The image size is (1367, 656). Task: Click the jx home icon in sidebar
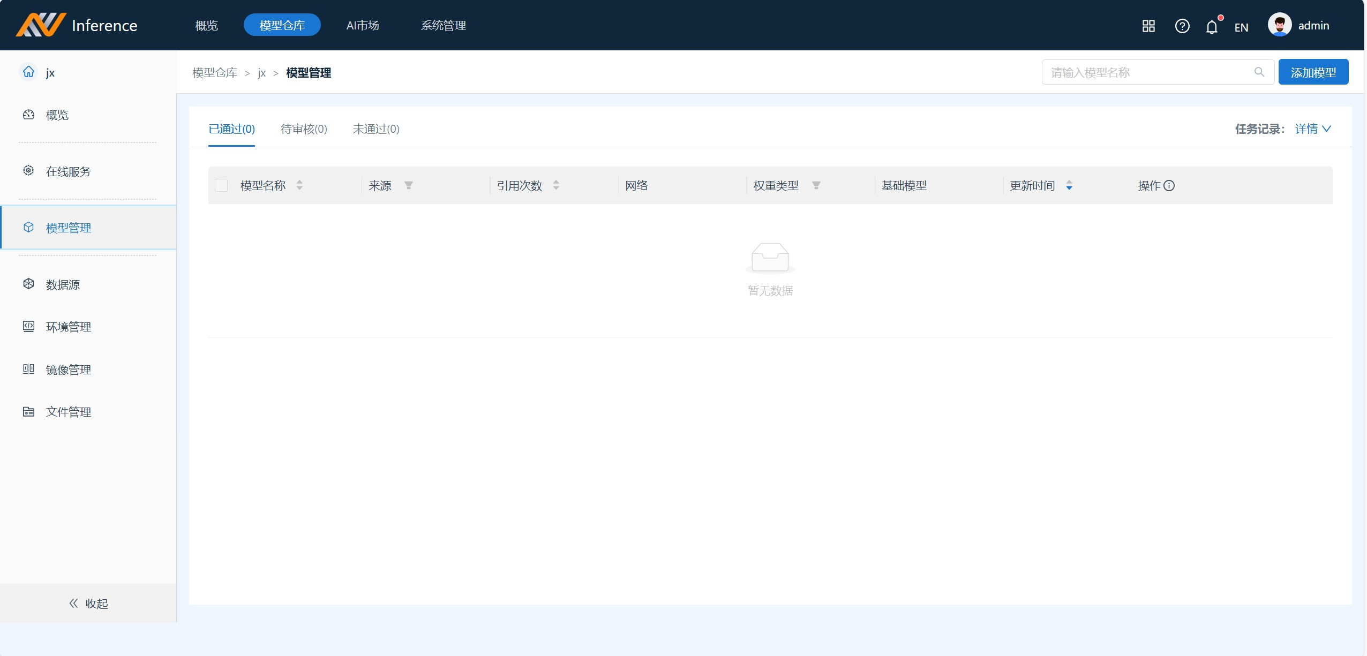[x=29, y=72]
